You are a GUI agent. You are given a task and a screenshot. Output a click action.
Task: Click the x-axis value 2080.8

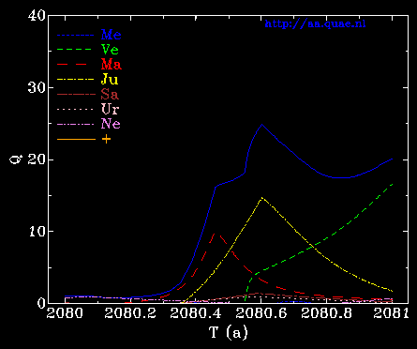(x=327, y=313)
